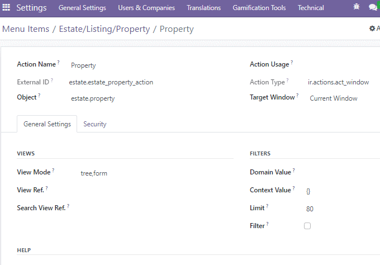Select the General Settings form tab

point(47,124)
